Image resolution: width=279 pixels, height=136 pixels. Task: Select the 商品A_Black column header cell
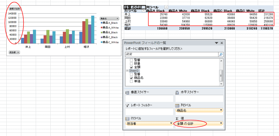pyautogui.click(x=157, y=11)
